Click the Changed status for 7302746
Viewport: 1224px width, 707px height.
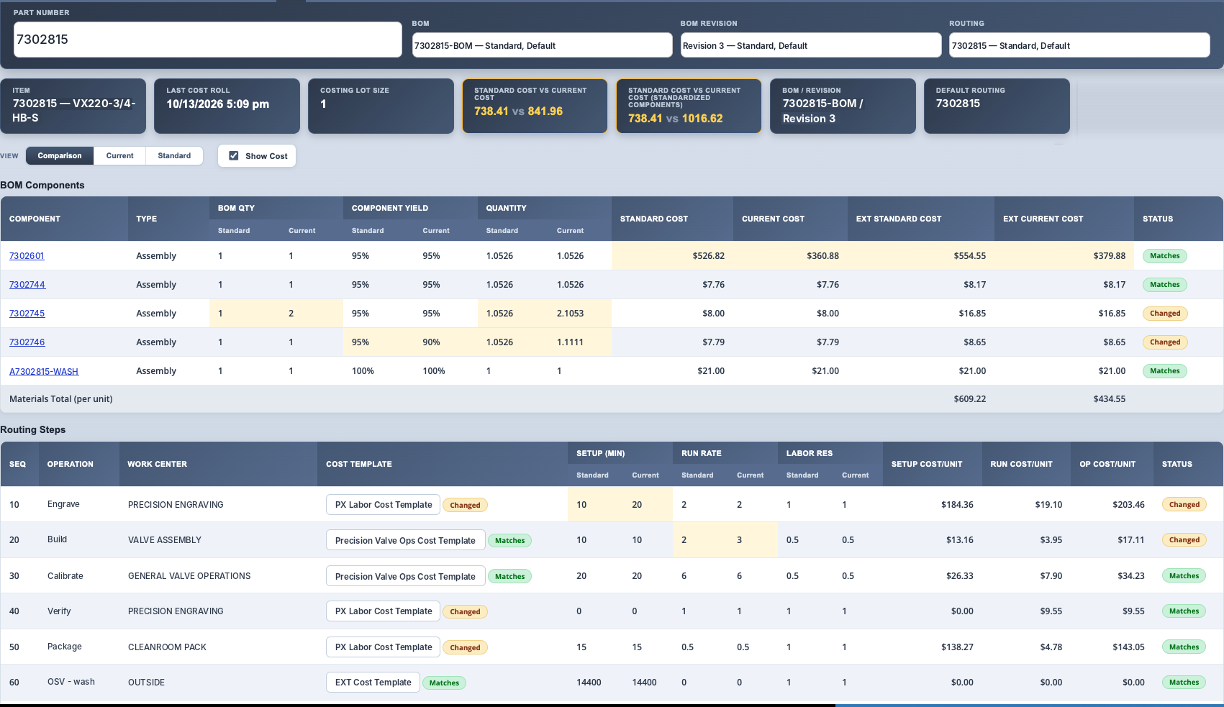click(1165, 342)
